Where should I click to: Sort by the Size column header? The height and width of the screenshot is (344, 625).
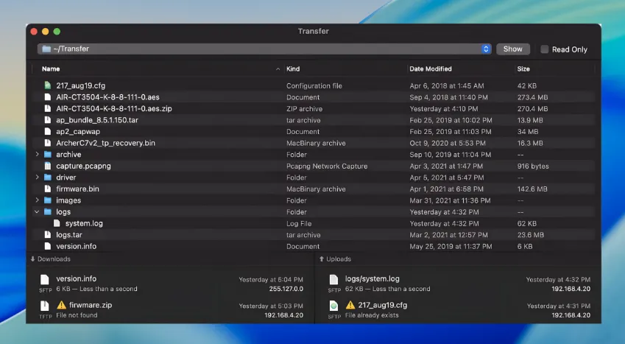[x=523, y=69]
